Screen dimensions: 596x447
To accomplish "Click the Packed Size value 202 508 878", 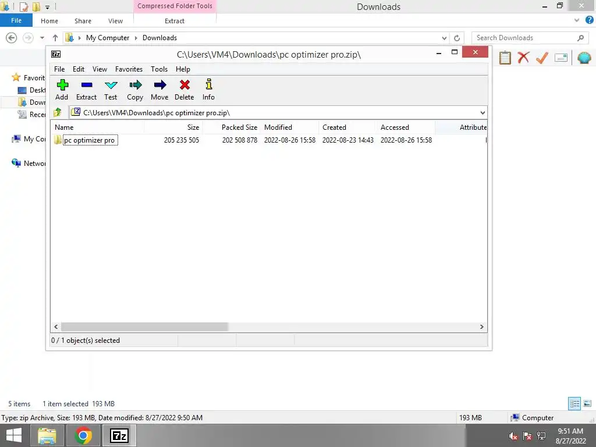I will coord(239,140).
